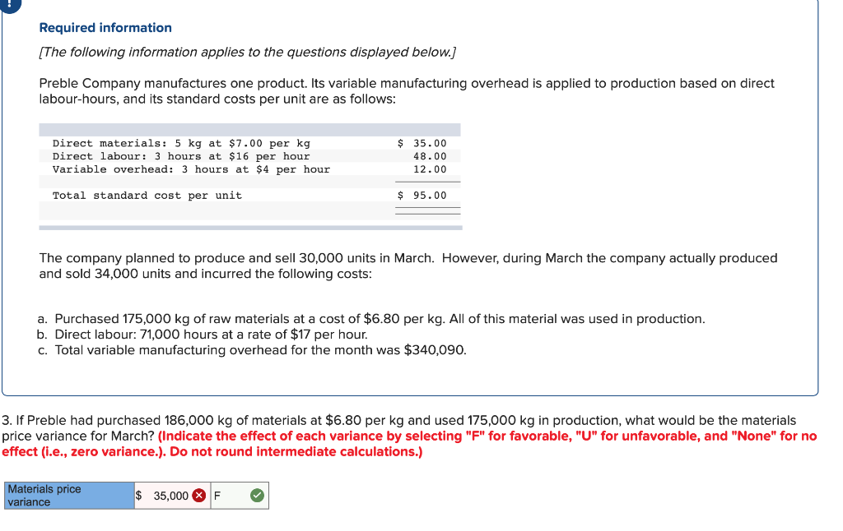Viewport: 843px width, 531px height.
Task: Select the Direct materials line in the table
Action: click(x=181, y=142)
